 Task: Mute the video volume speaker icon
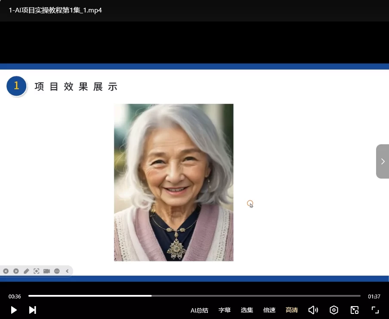tap(313, 310)
